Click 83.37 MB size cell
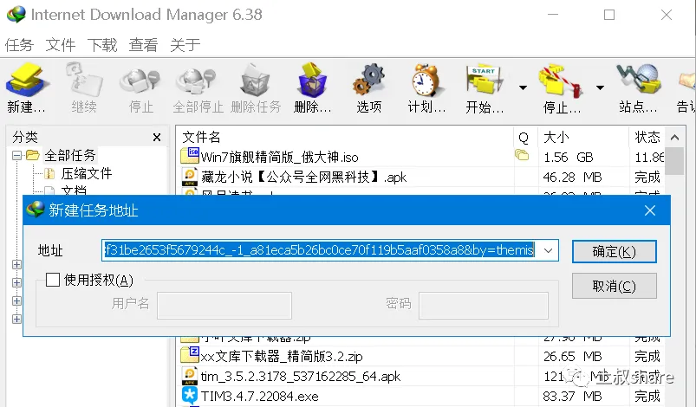Image resolution: width=696 pixels, height=407 pixels. [x=572, y=396]
